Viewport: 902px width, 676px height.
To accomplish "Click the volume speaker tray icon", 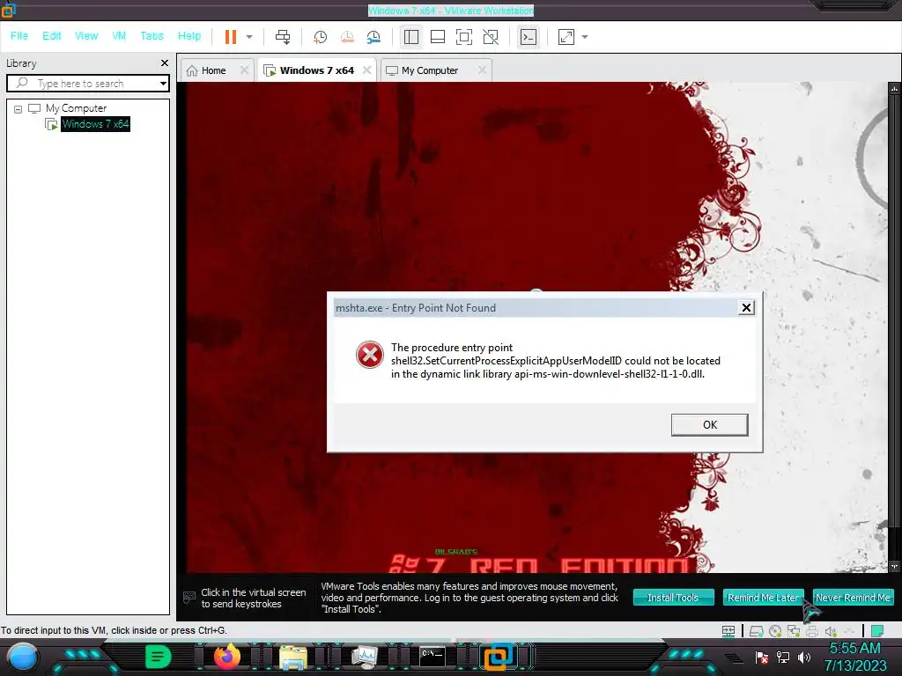I will (x=804, y=657).
